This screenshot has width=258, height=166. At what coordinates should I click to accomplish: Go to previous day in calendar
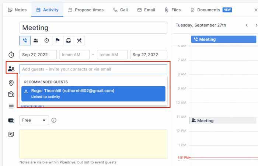point(247,25)
